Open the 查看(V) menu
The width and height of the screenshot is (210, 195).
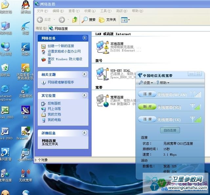(x=74, y=11)
